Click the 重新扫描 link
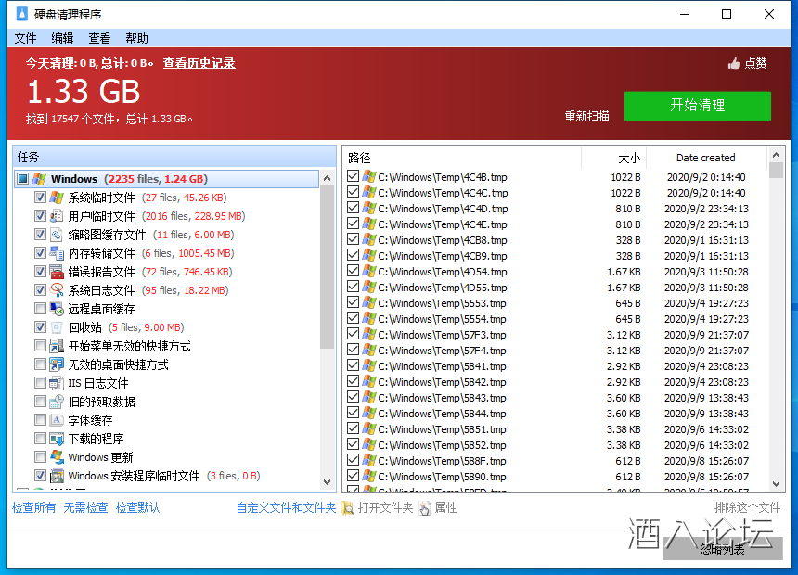 587,116
